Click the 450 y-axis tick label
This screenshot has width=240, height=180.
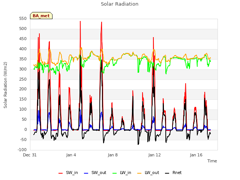(x=23, y=39)
